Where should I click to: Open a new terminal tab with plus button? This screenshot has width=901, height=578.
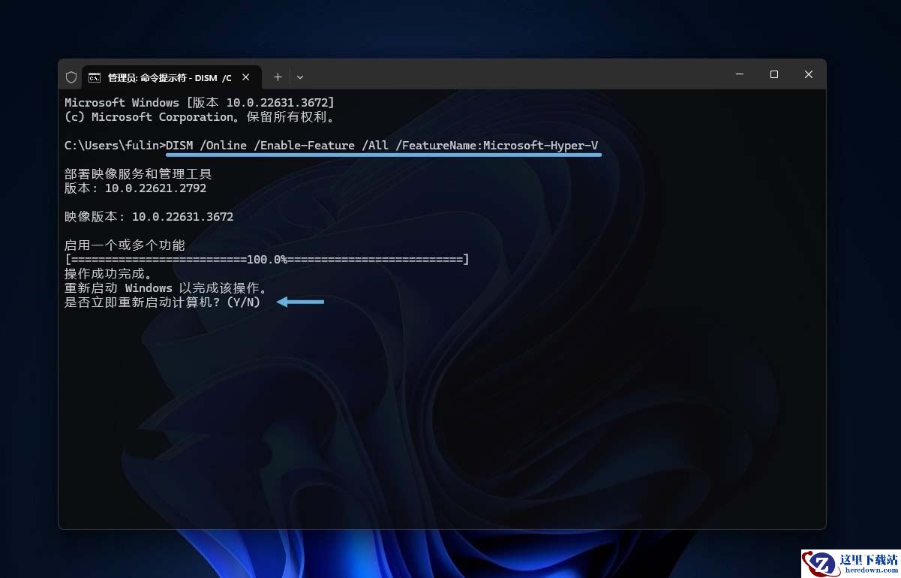point(278,77)
